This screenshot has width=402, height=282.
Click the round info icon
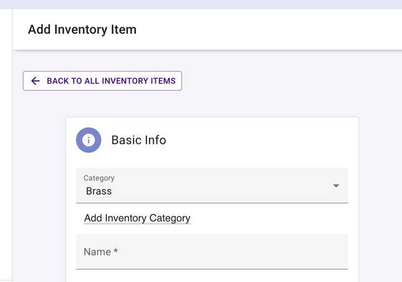point(88,140)
